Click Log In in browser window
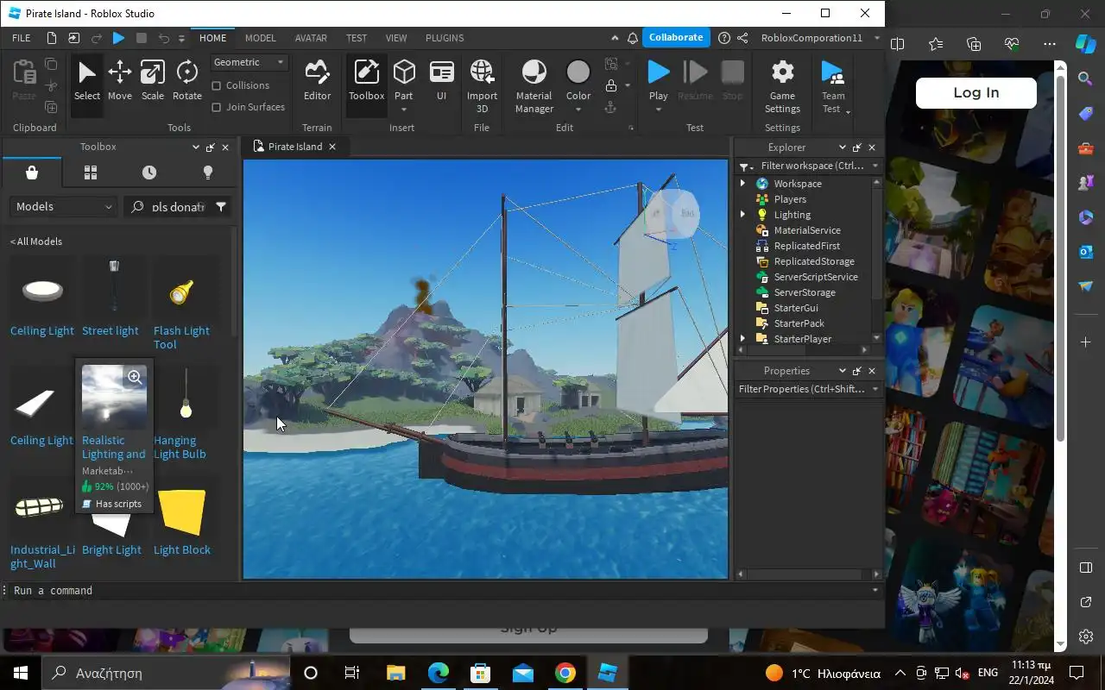Screen dimensions: 1105x690 click(x=976, y=93)
